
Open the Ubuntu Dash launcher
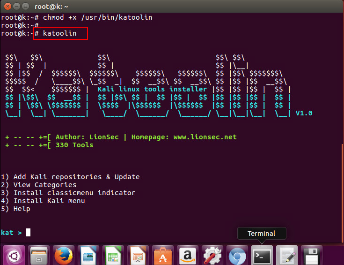[x=14, y=256]
